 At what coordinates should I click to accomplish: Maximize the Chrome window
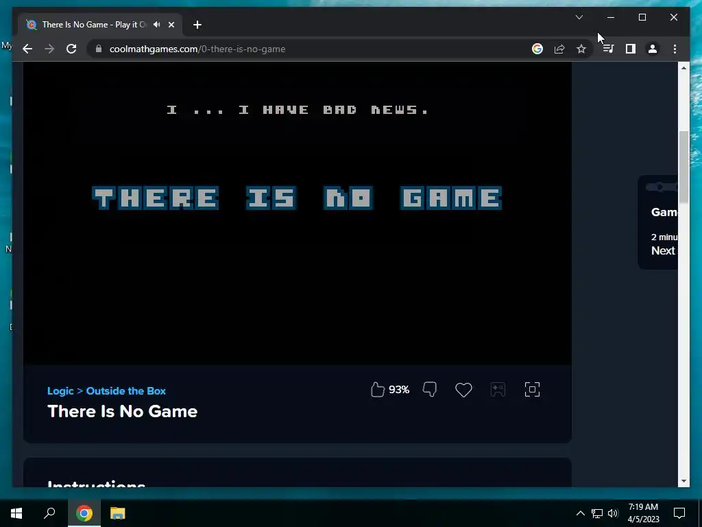[x=642, y=17]
